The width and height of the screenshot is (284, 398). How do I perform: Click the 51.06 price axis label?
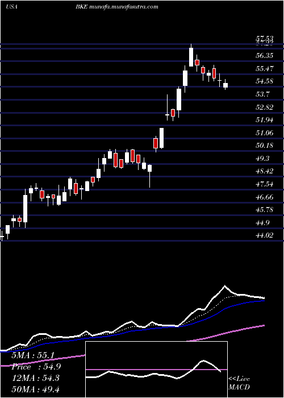265,132
